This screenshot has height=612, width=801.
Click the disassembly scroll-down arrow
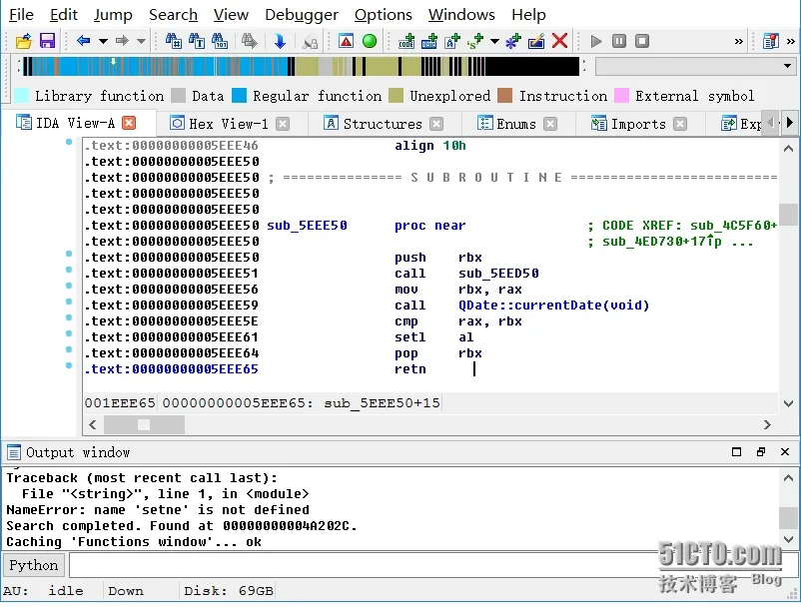788,403
